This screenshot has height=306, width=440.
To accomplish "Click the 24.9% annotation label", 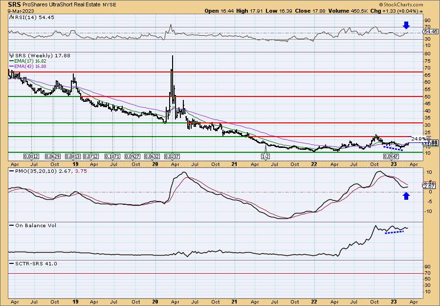I will (x=418, y=139).
